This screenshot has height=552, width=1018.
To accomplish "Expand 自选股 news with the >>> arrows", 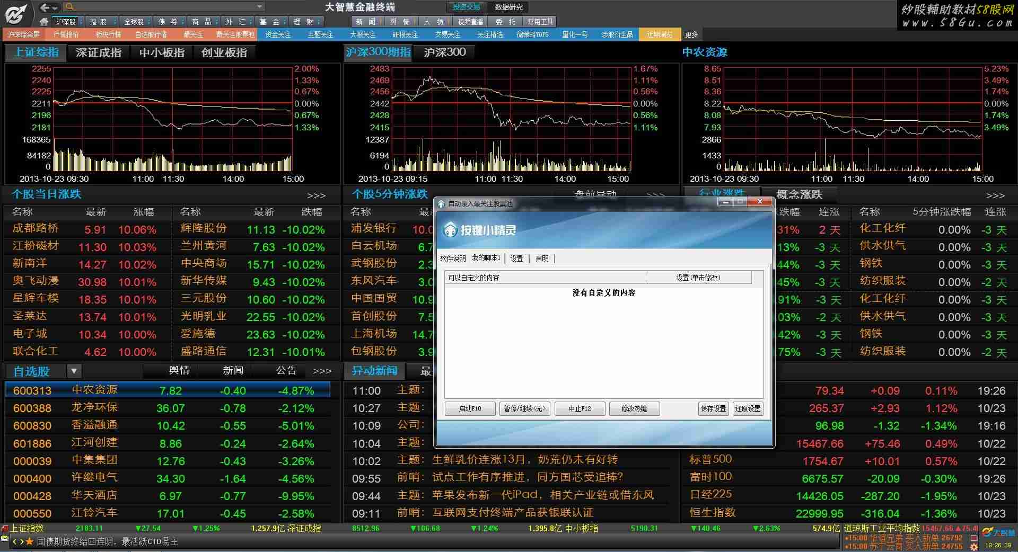I will click(322, 371).
